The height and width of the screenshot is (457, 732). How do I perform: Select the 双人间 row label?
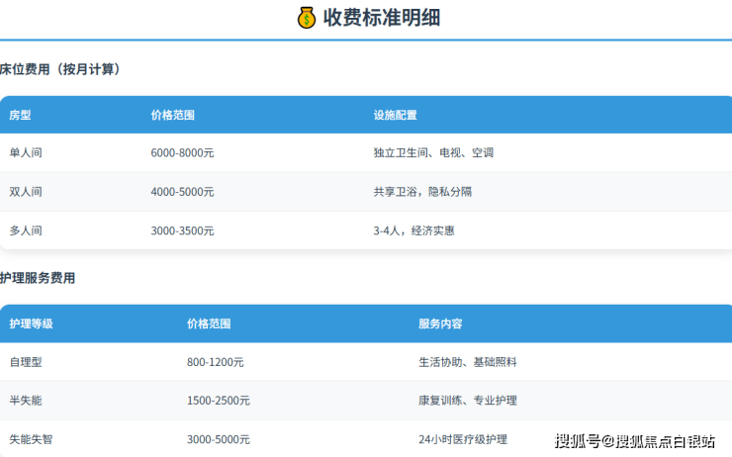[26, 192]
